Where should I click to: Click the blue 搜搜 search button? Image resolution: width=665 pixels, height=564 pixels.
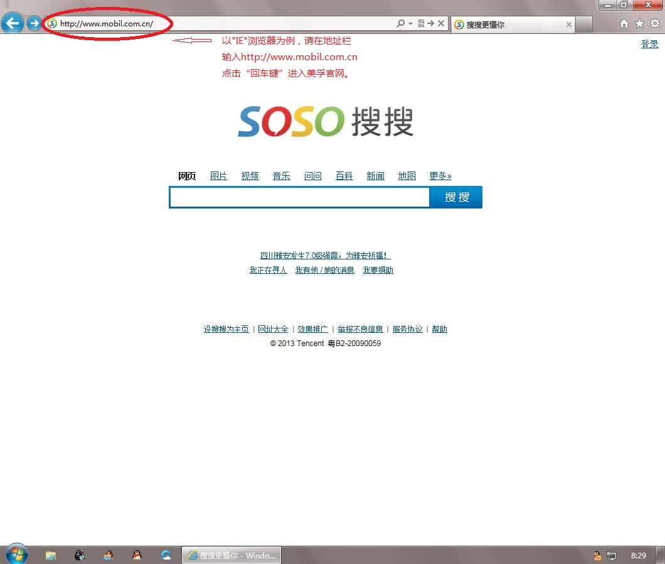point(456,197)
